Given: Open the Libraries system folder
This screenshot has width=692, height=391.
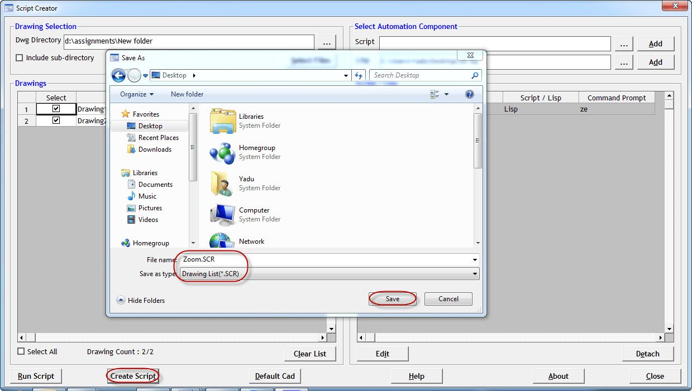Looking at the screenshot, I should [x=252, y=117].
